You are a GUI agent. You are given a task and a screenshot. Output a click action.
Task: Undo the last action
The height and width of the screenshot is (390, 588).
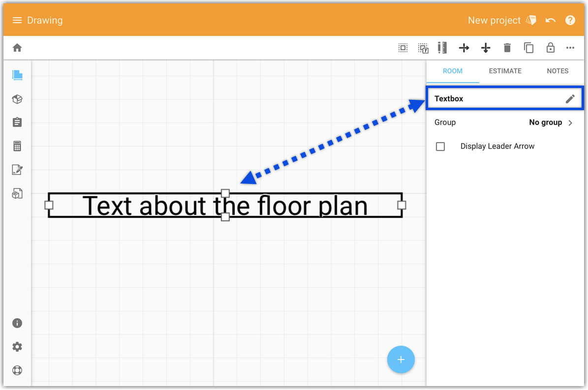(x=551, y=20)
